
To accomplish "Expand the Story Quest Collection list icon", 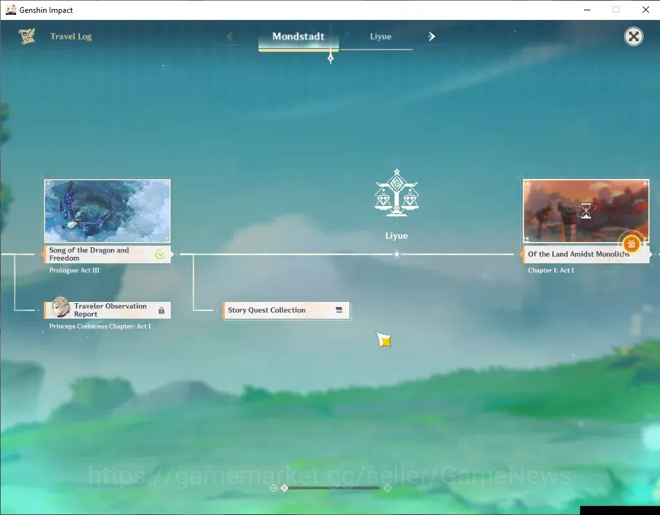I will point(339,310).
